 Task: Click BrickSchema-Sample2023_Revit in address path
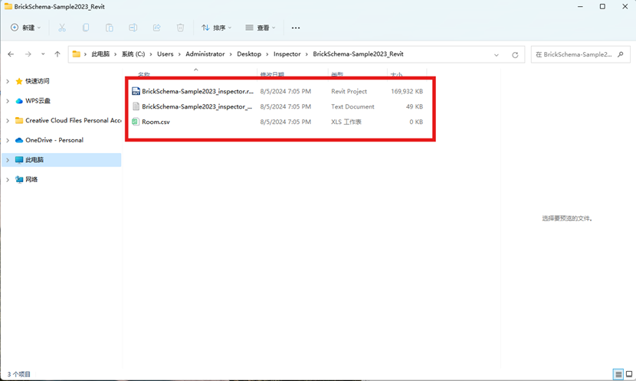[358, 54]
